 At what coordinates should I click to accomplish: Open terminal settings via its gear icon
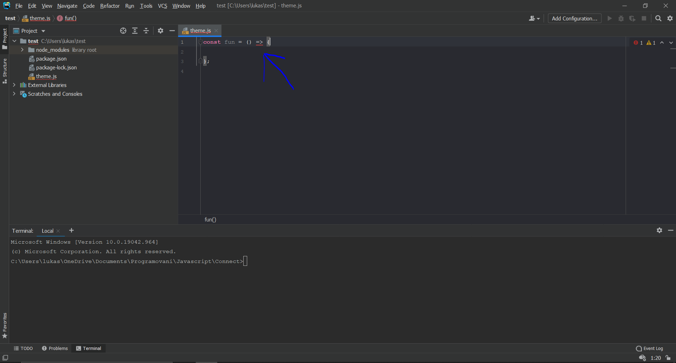659,231
